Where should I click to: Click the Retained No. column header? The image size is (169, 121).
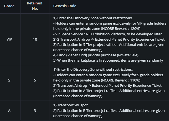click(x=34, y=6)
